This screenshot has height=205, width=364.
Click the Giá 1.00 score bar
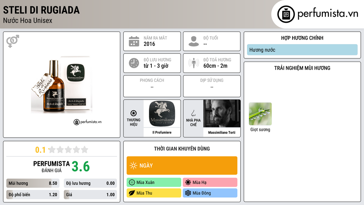90,195
